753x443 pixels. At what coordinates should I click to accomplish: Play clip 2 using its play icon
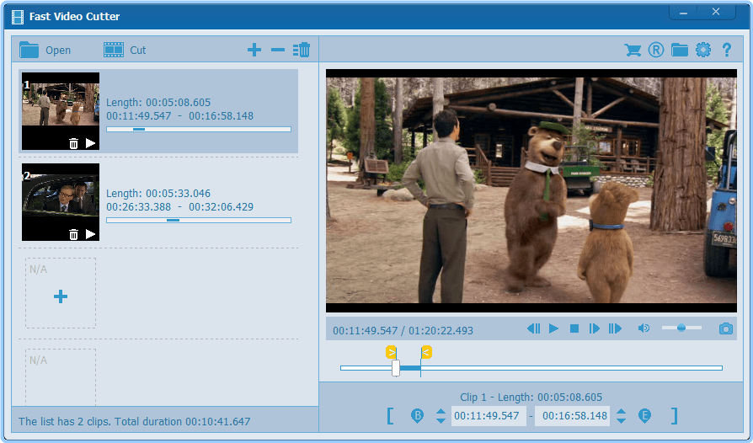pyautogui.click(x=90, y=234)
